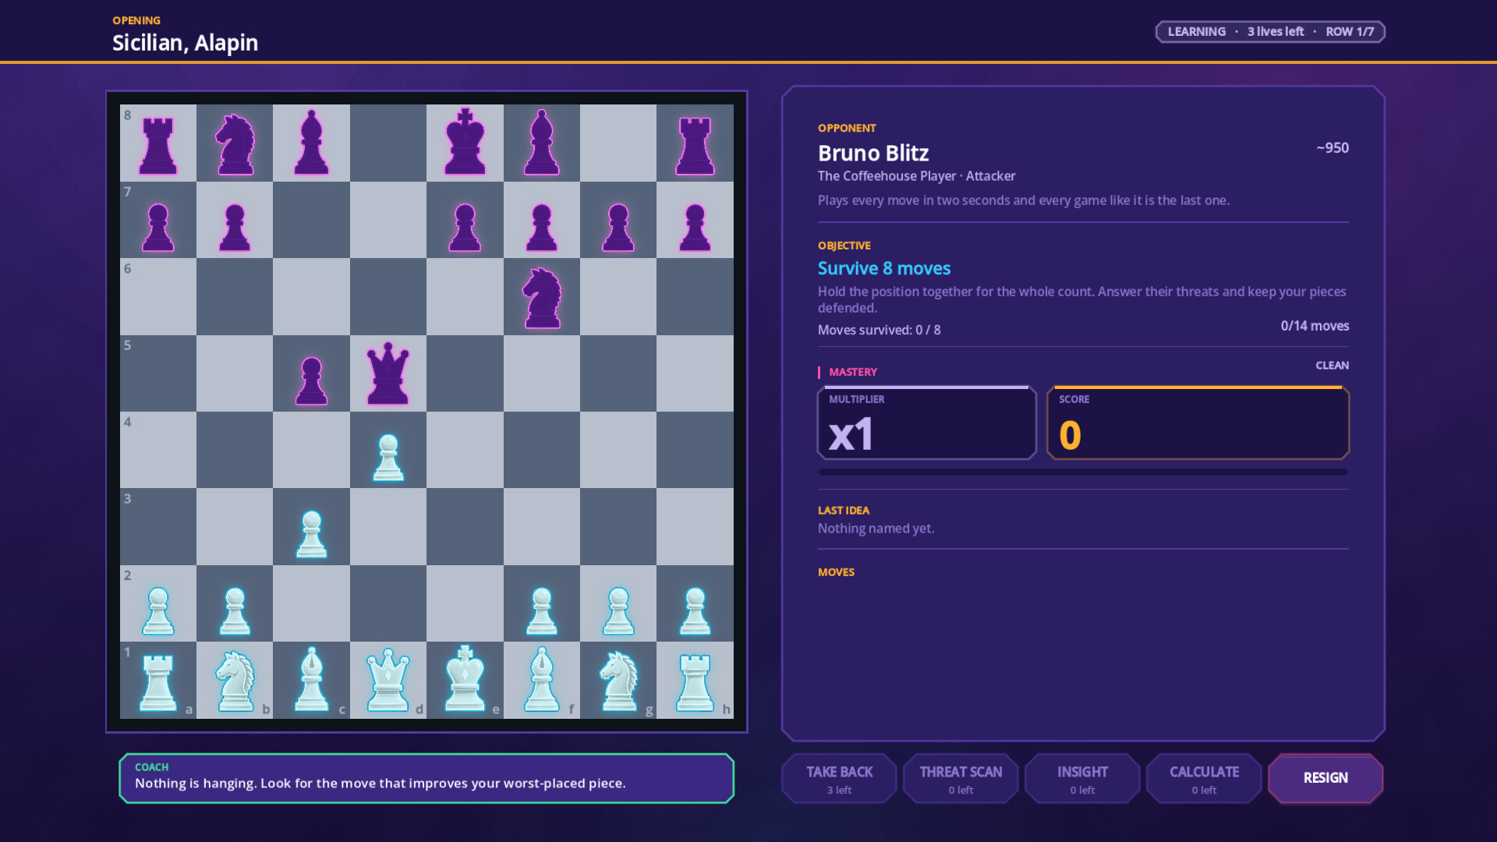Select the white bishop on c1
The height and width of the screenshot is (842, 1497).
(x=312, y=680)
